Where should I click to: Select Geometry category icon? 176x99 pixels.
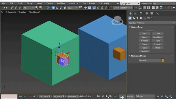130,18
